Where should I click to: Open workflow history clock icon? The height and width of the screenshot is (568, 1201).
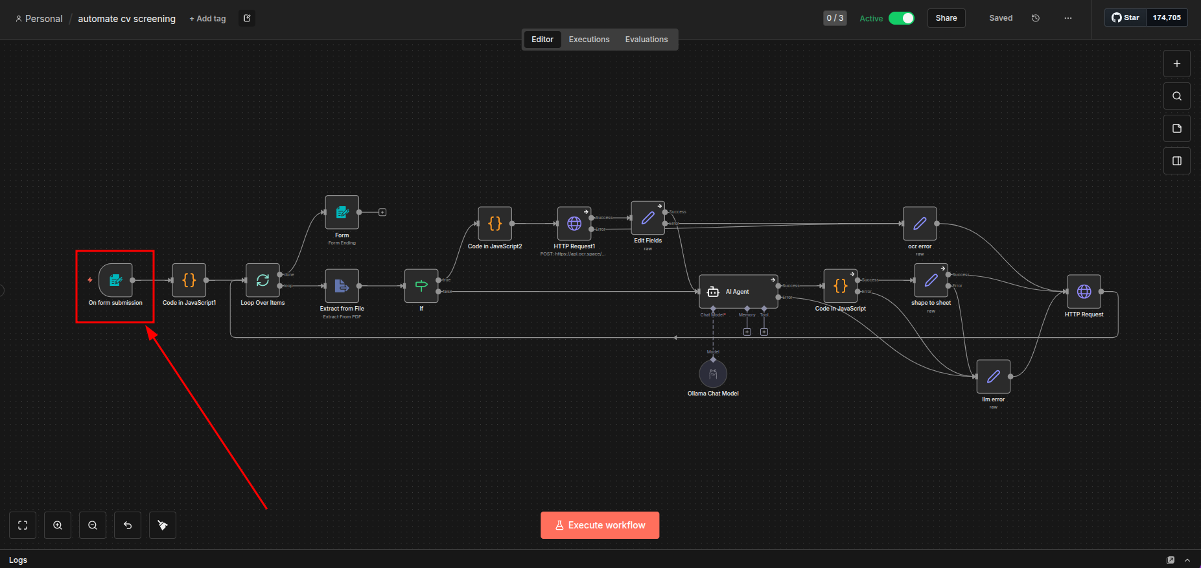(1036, 18)
